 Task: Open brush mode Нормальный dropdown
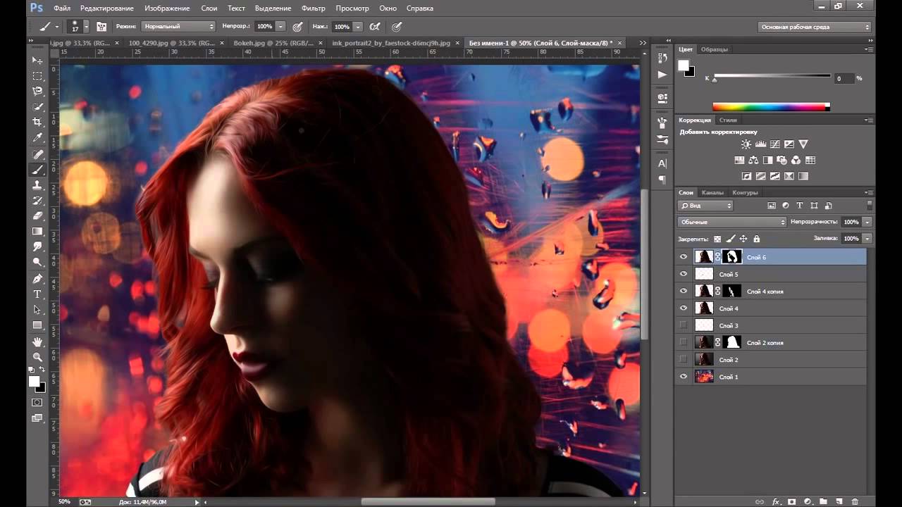point(178,26)
